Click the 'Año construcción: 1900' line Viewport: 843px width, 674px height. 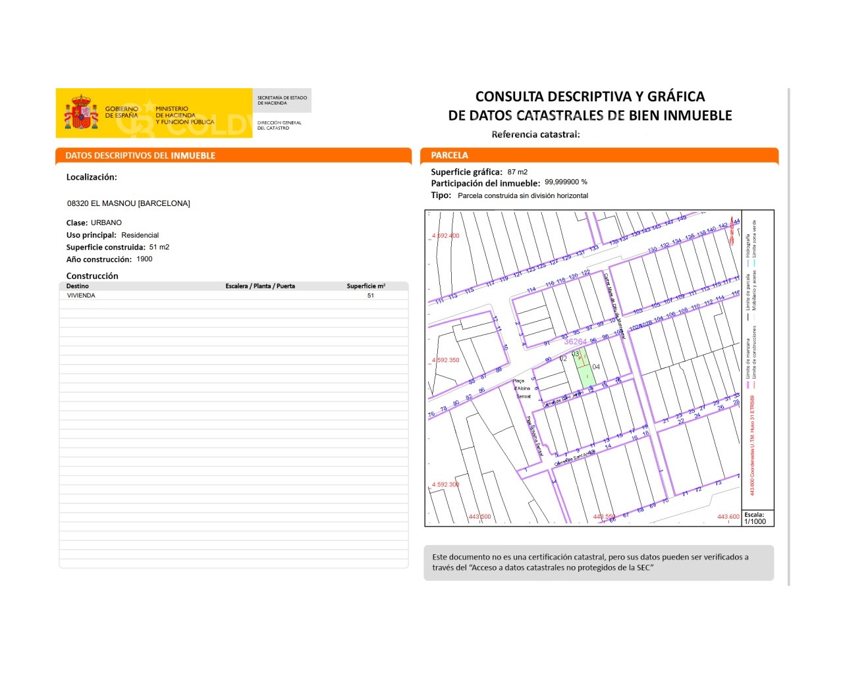click(x=109, y=259)
